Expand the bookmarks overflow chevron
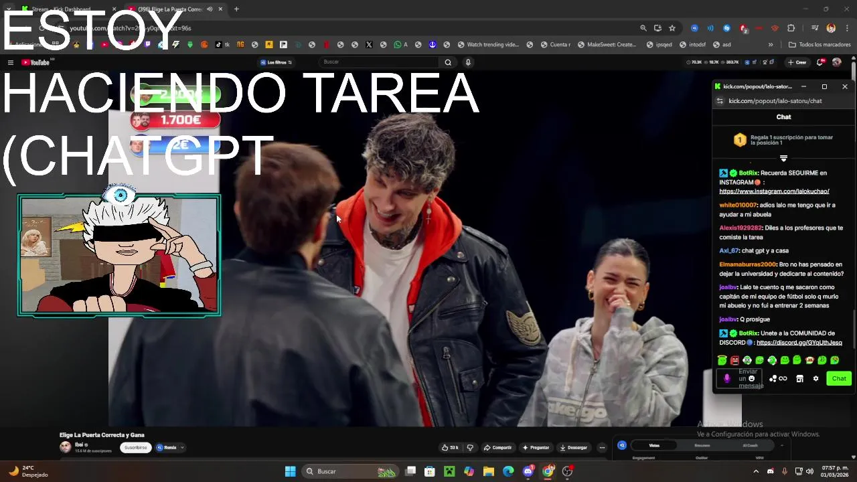Image resolution: width=857 pixels, height=482 pixels. click(x=771, y=45)
